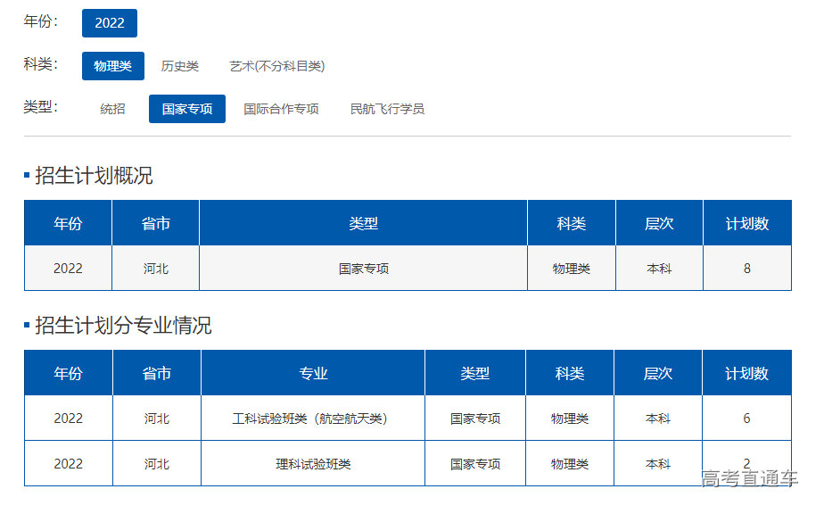This screenshot has width=824, height=514.
Task: Select the 物理类 subject filter
Action: click(113, 66)
